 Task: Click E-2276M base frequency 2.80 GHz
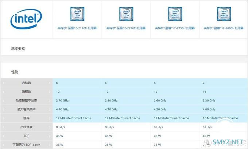point(111,100)
